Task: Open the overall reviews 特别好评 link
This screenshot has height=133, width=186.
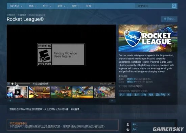Action: (x=131, y=82)
